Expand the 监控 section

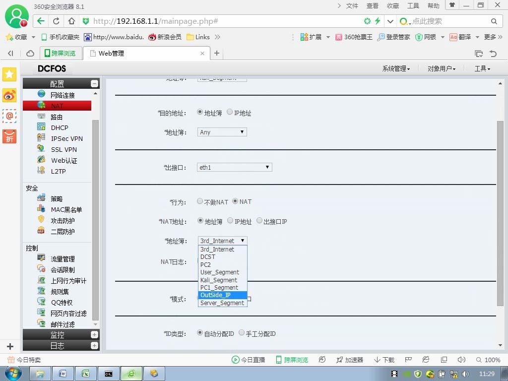pos(94,335)
